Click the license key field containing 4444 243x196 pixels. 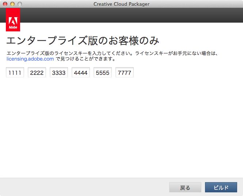(x=81, y=72)
